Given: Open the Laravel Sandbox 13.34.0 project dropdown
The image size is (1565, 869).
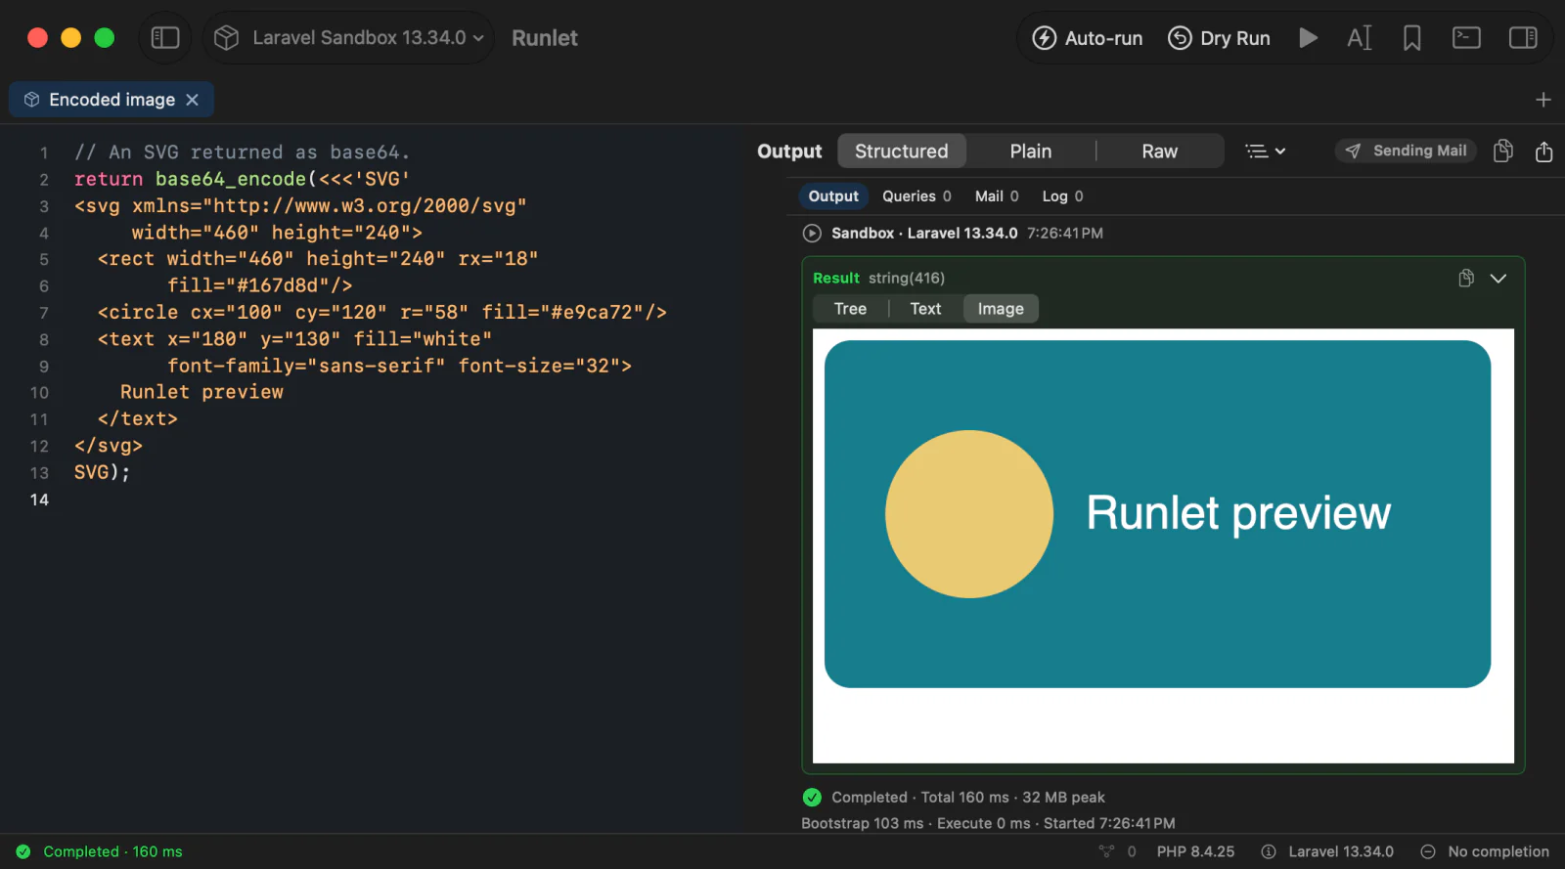Looking at the screenshot, I should coord(349,38).
